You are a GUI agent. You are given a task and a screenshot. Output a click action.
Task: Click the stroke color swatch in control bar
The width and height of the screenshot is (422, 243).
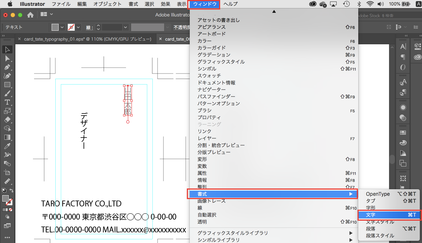[x=71, y=27]
